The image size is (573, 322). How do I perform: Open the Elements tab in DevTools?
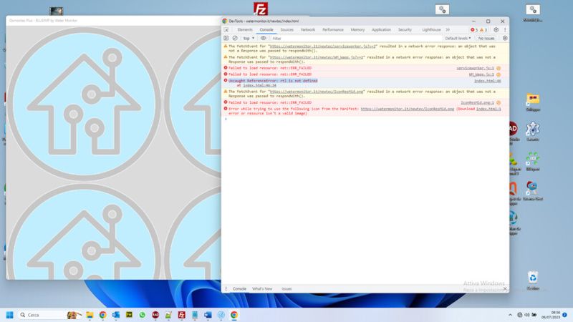pyautogui.click(x=245, y=29)
